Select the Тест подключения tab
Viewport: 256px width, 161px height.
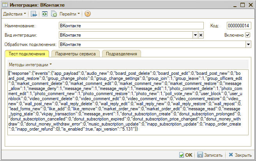click(27, 54)
